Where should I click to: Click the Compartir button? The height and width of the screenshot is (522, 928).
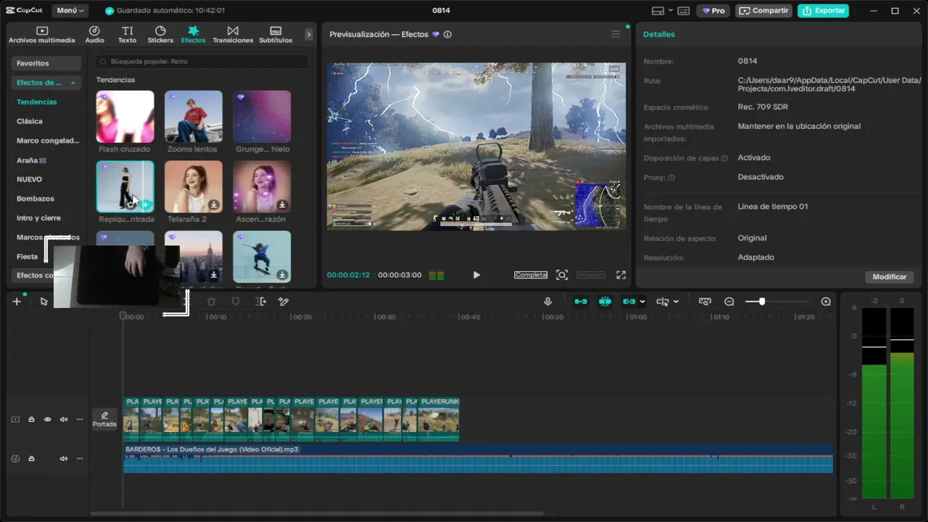tap(764, 11)
